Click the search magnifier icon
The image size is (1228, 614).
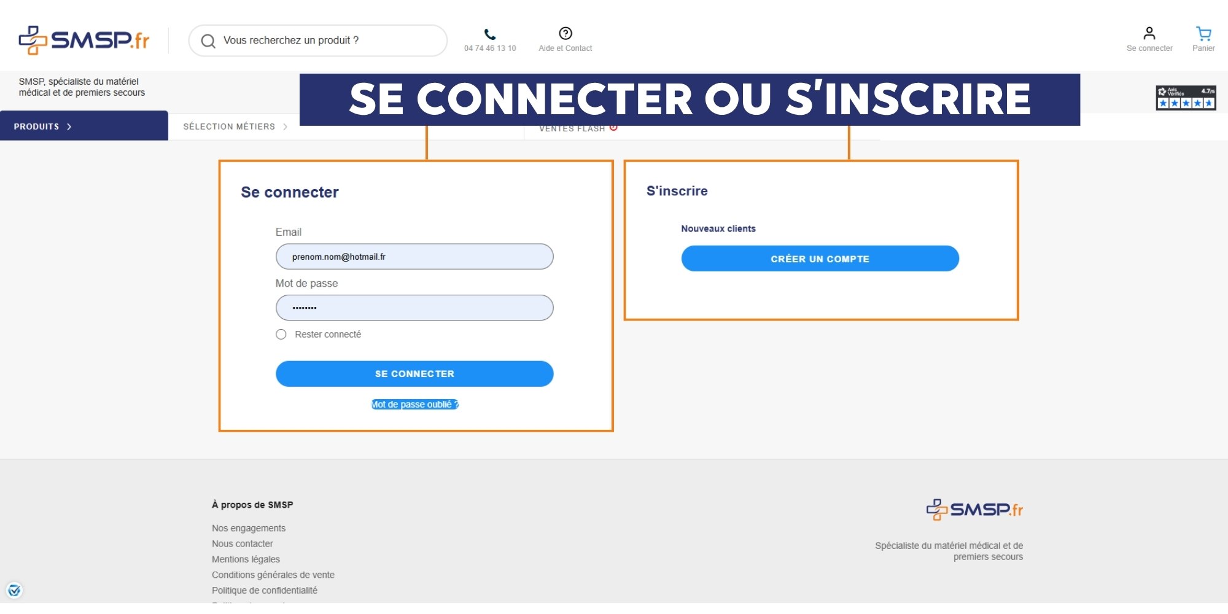(x=208, y=41)
